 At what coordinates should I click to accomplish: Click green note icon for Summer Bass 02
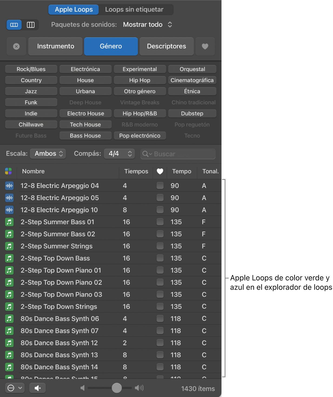[x=9, y=234]
